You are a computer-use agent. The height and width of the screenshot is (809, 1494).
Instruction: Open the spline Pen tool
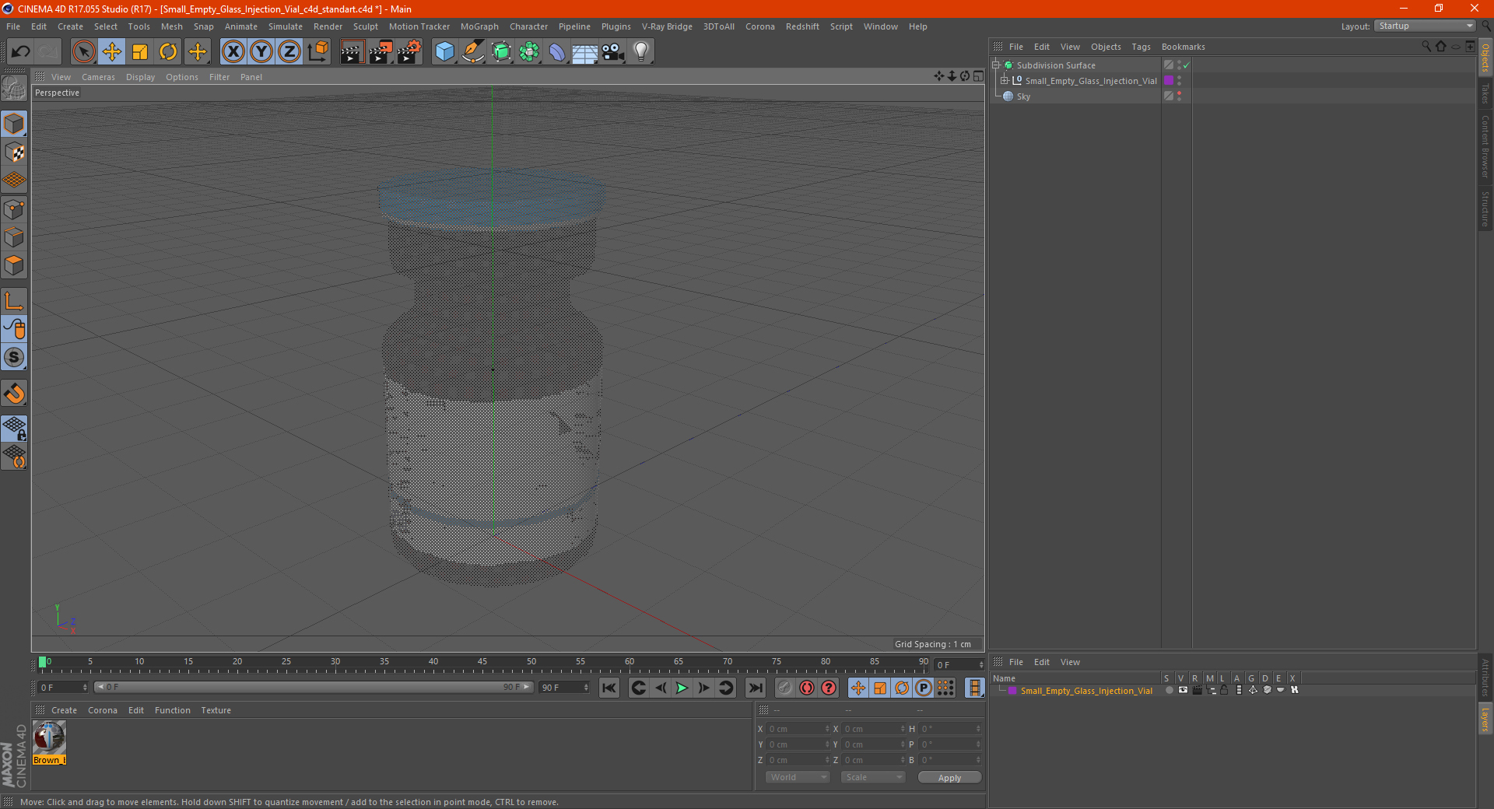(x=473, y=52)
